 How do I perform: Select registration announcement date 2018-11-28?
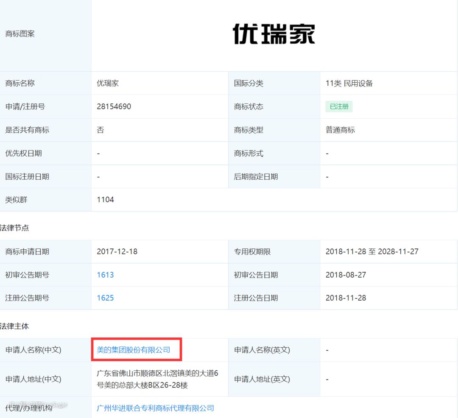coord(346,298)
